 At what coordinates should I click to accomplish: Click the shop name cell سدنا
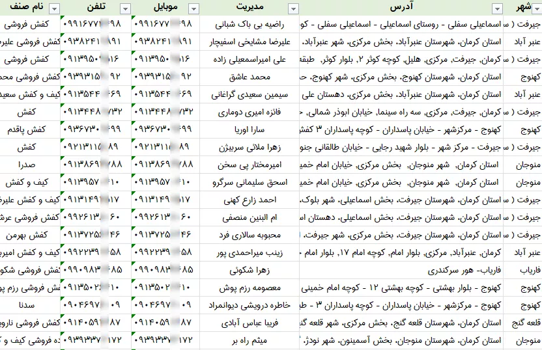(x=30, y=306)
